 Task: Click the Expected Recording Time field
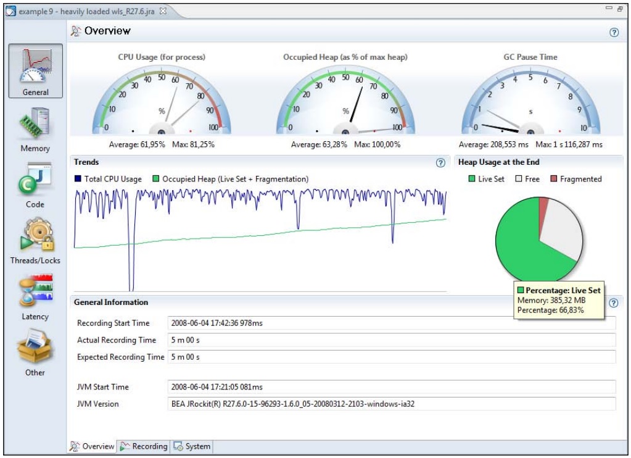tap(391, 357)
